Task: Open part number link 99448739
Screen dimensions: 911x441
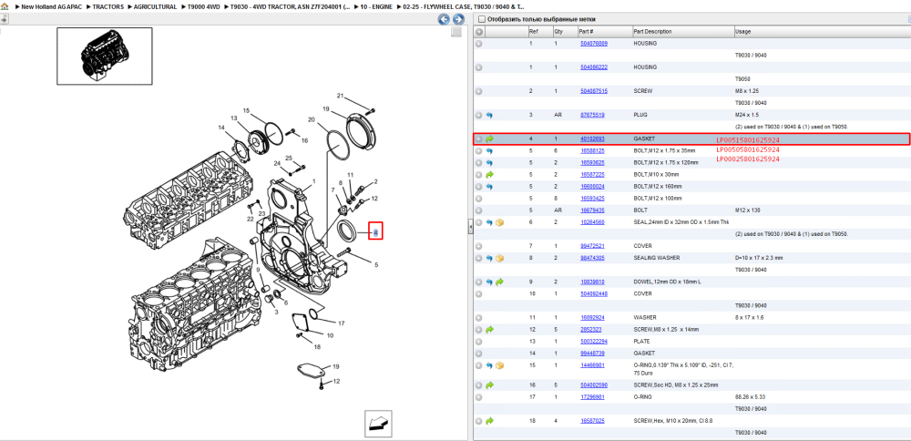Action: tap(592, 354)
